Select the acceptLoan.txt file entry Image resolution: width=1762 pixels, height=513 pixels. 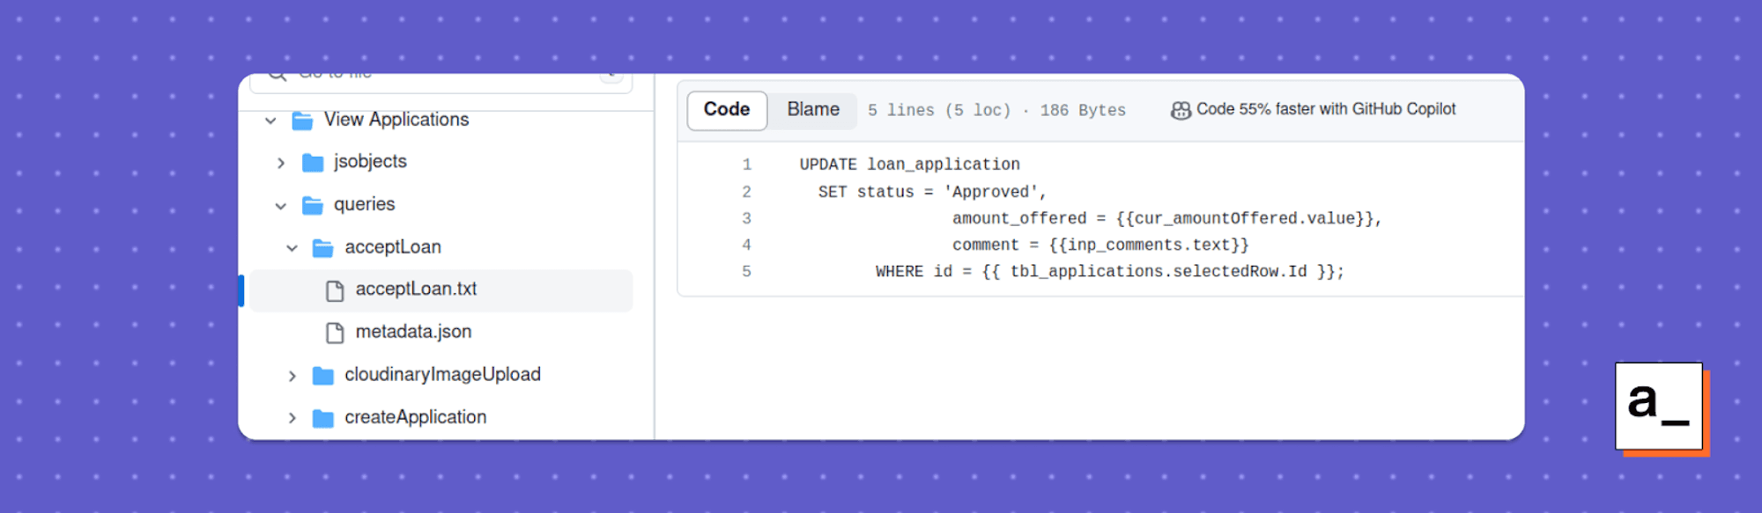pos(440,290)
